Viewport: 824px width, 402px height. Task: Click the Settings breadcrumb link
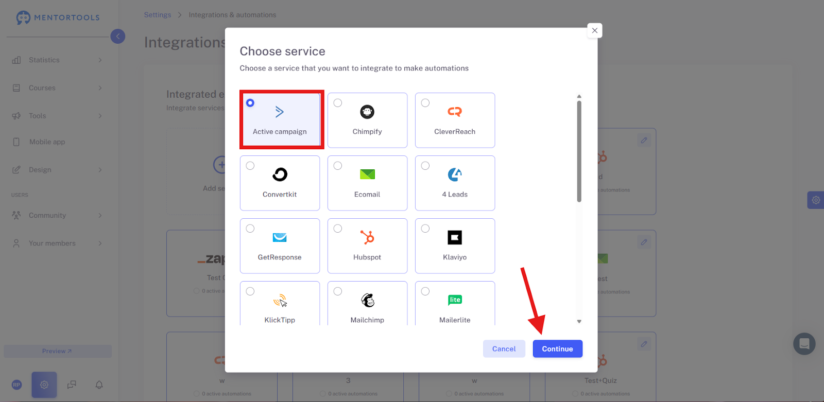click(158, 15)
